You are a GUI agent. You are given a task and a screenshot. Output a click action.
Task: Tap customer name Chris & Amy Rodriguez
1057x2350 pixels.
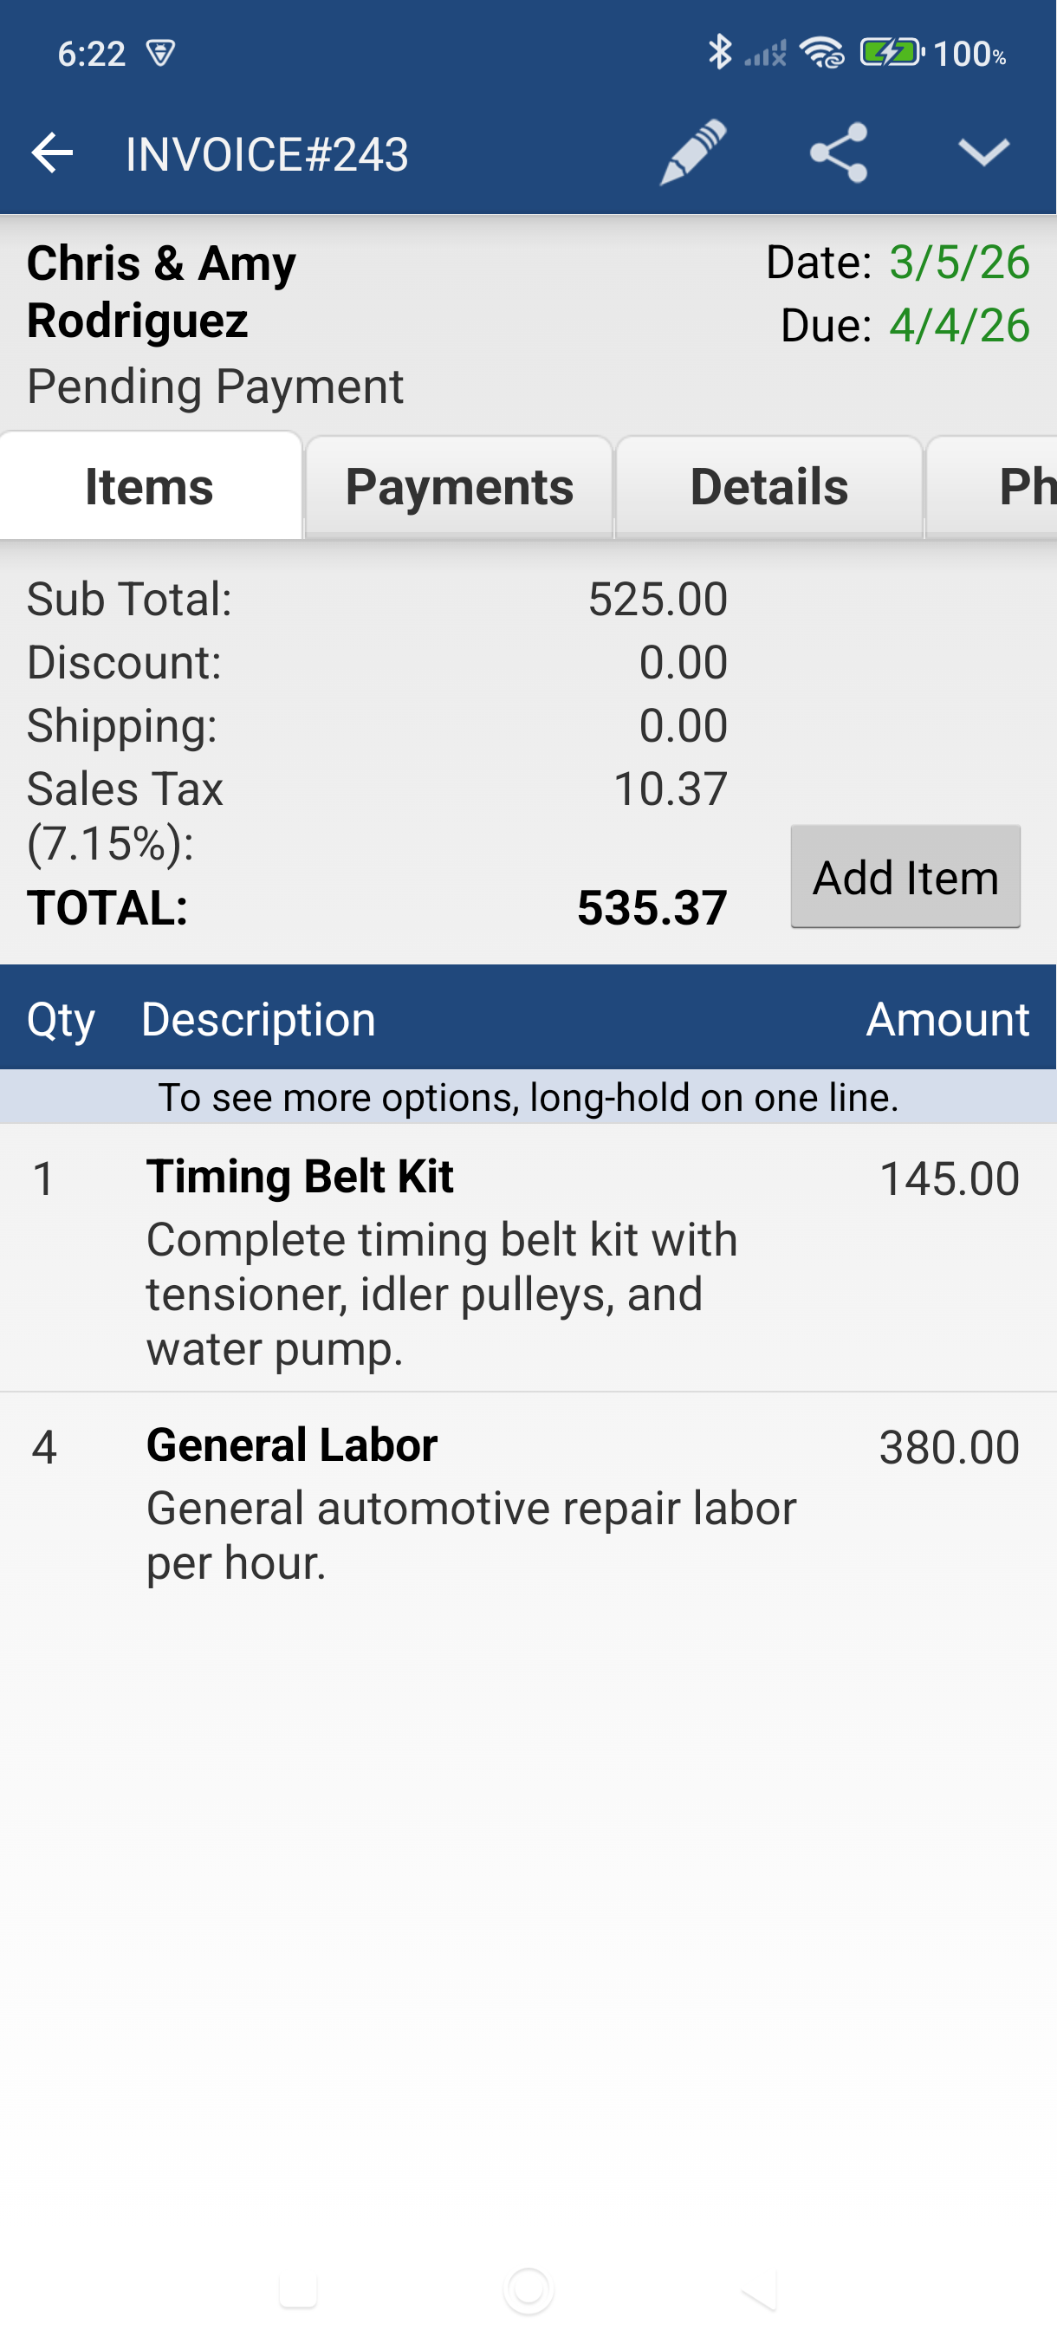161,292
